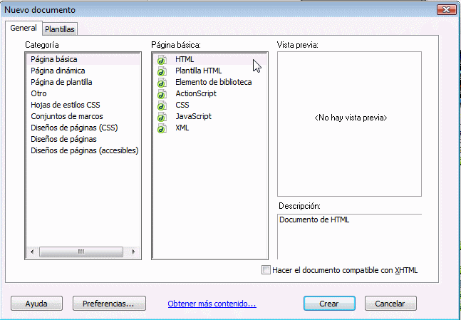Click the JavaScript file icon
Viewport: 461px width, 320px height.
162,117
